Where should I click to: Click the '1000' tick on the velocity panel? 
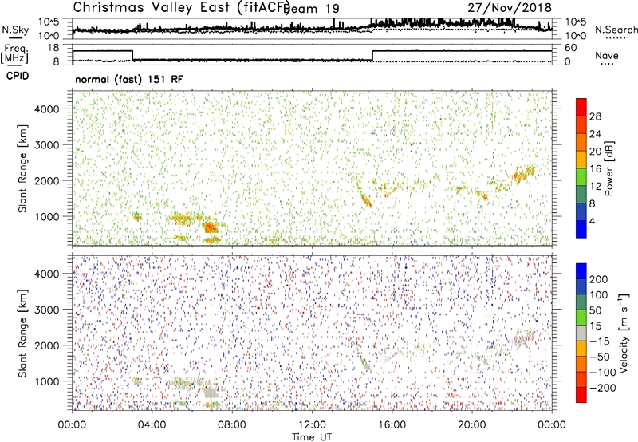(x=46, y=381)
